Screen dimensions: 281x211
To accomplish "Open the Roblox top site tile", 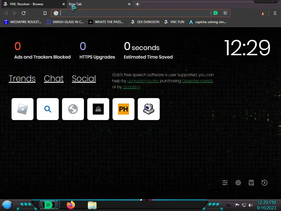I will point(23,109).
